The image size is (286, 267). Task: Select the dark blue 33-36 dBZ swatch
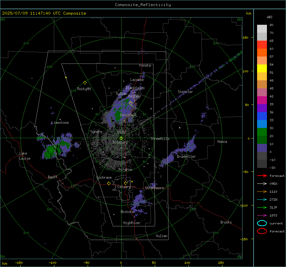(x=262, y=116)
